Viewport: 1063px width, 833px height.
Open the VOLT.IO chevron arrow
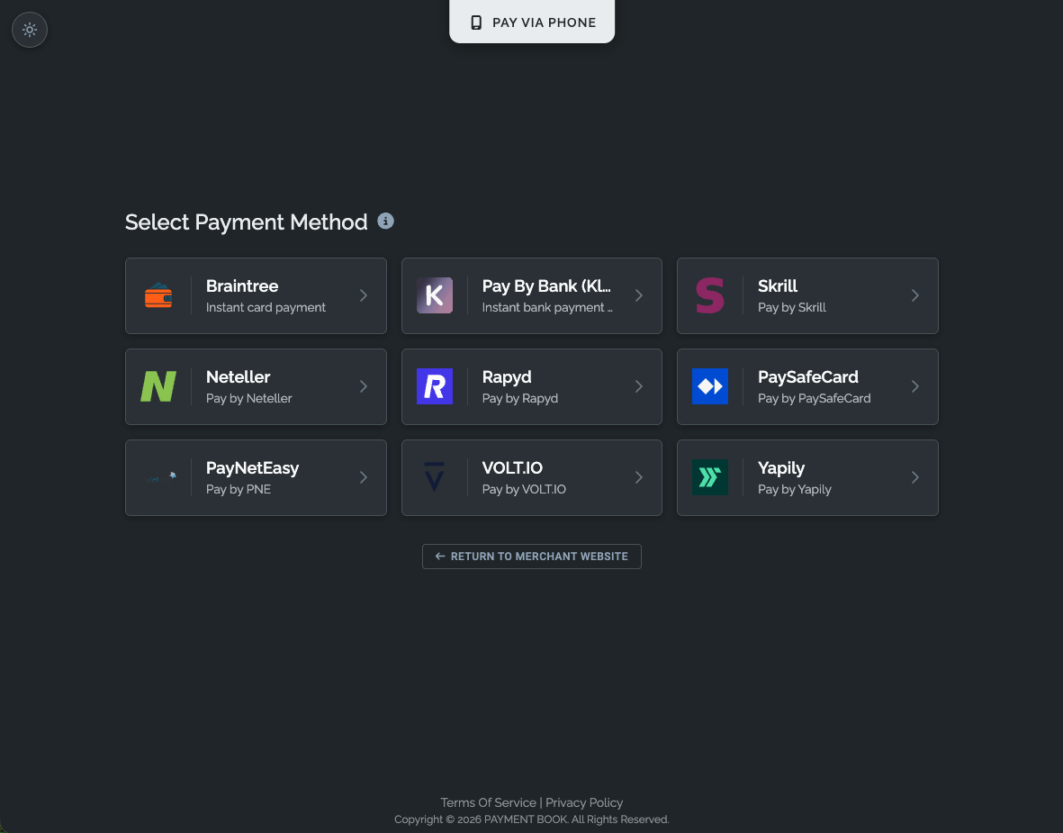639,477
